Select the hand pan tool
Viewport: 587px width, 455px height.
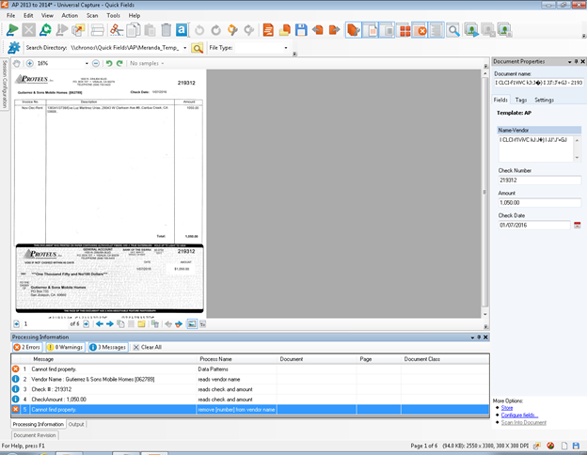[17, 63]
